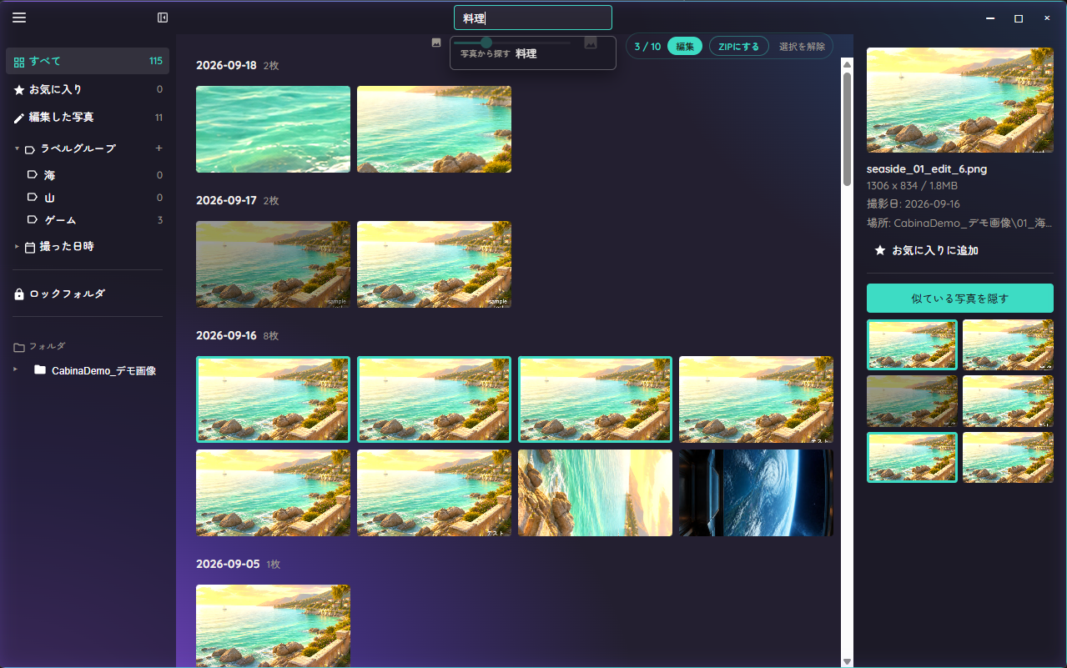Screen dimensions: 1067x668
Task: Clear selection with 選択を解除
Action: (802, 47)
